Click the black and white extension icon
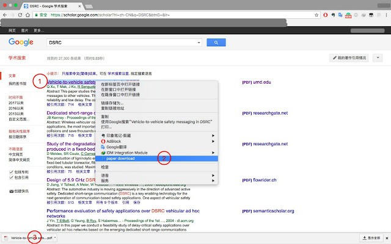The width and height of the screenshot is (391, 244). (371, 15)
